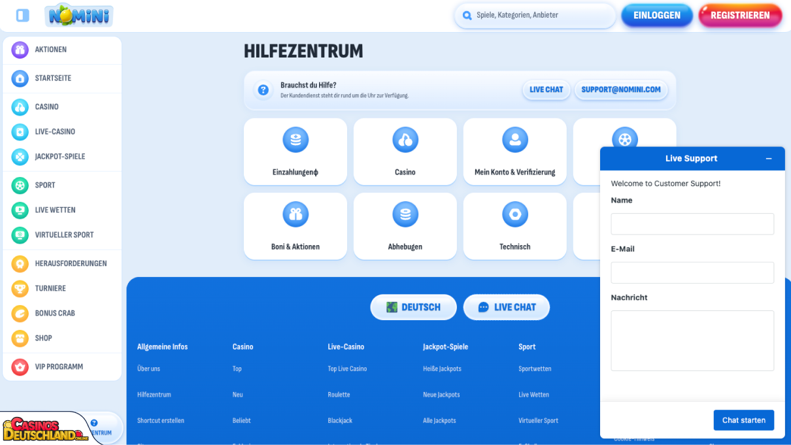Click the Casino cherry icon in sidebar
The image size is (791, 445).
point(20,107)
